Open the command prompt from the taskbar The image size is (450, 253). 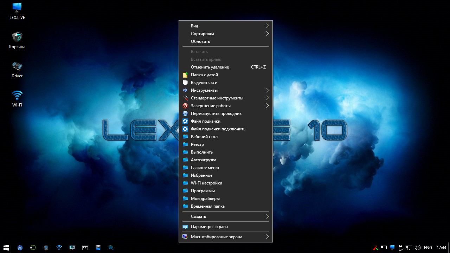85,248
